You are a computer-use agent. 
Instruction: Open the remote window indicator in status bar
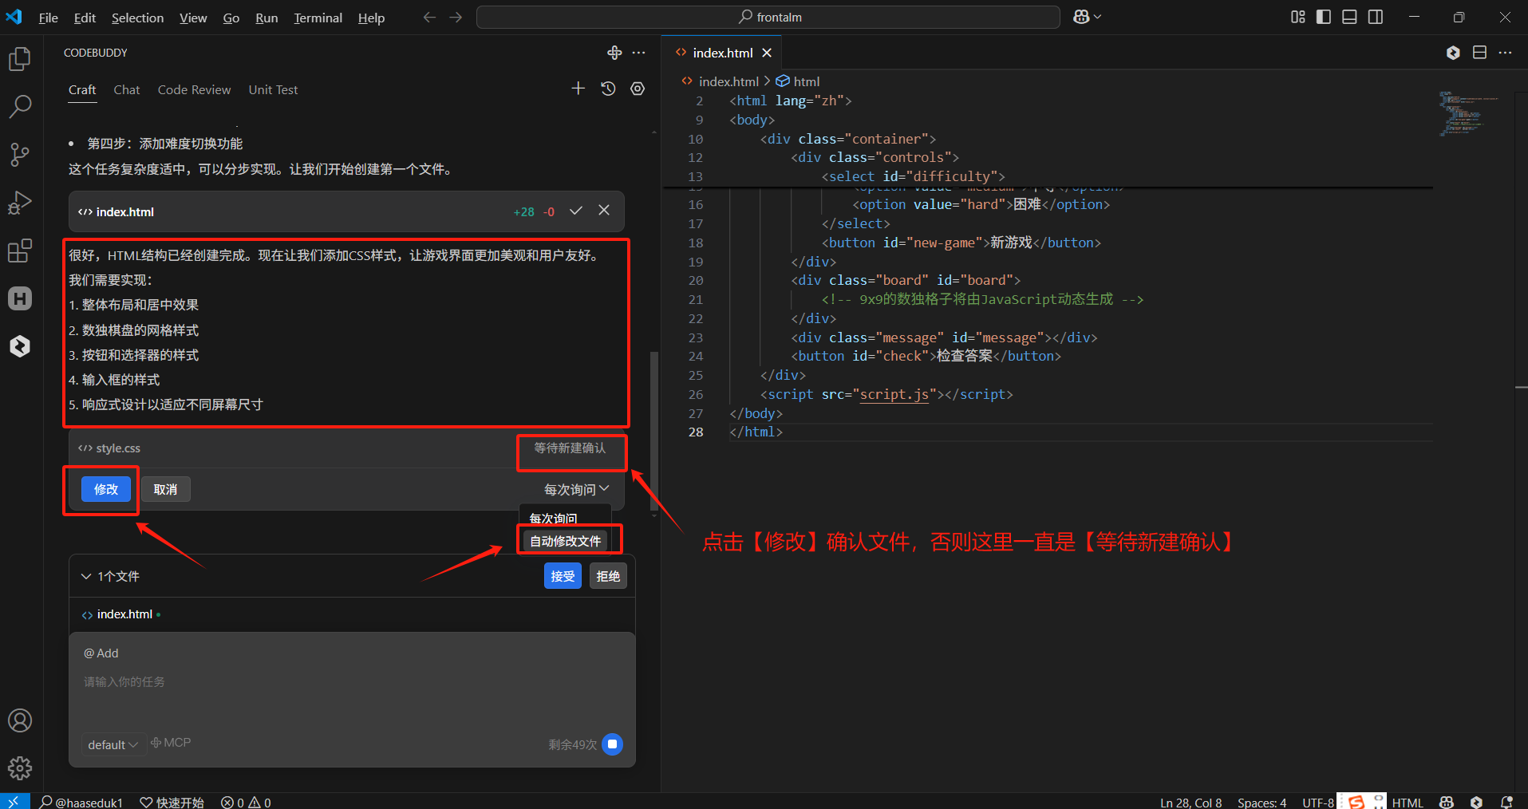14,802
